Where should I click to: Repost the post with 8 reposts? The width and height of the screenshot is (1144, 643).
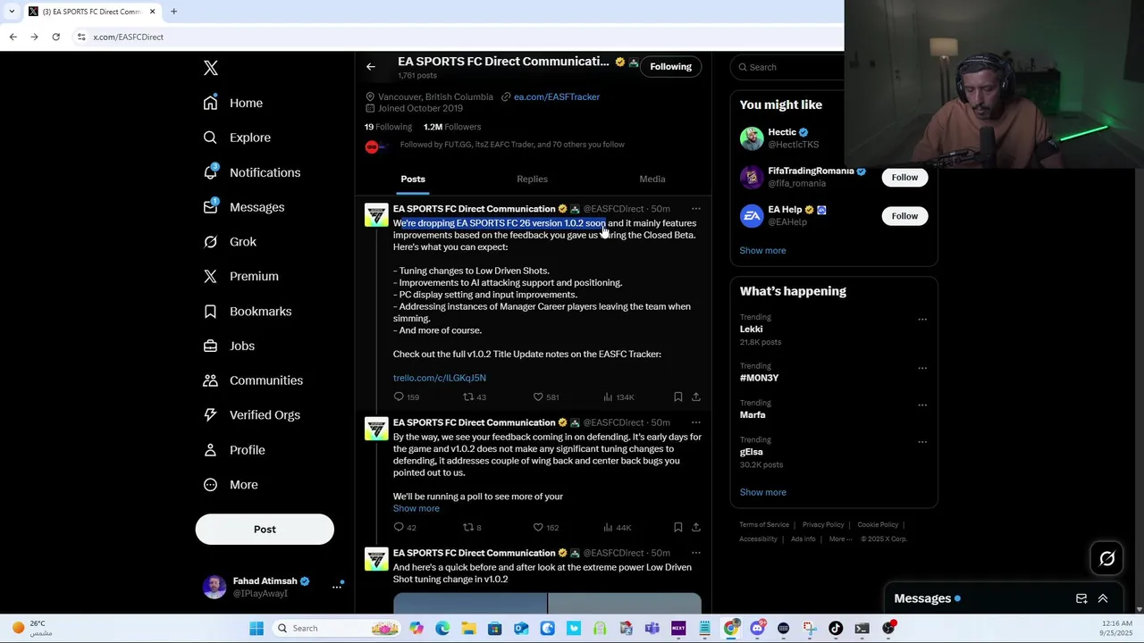[x=472, y=527]
